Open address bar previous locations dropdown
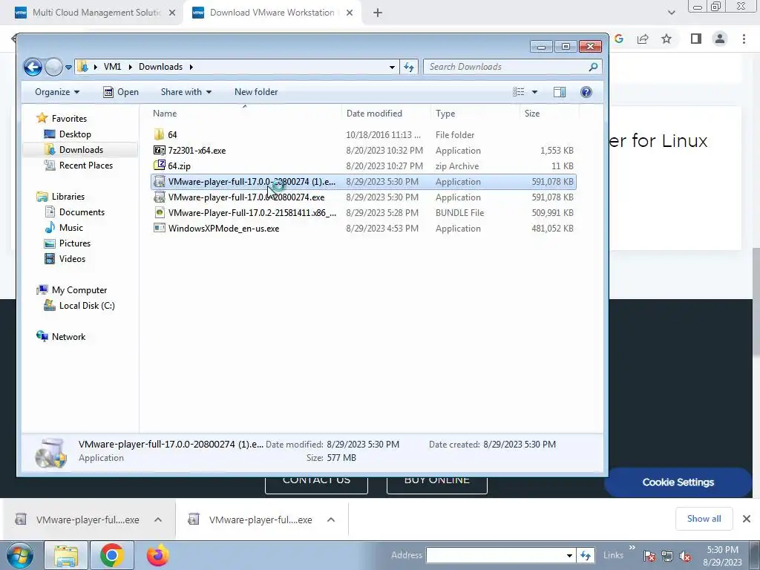Viewport: 760px width, 570px height. [392, 68]
